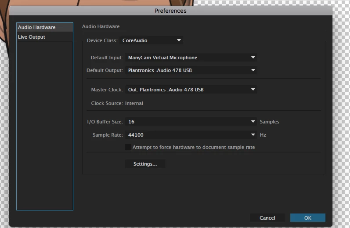Click the Clock Source Internal value

pos(134,103)
